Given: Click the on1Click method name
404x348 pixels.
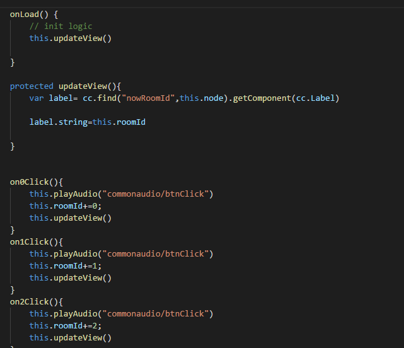Looking at the screenshot, I should [x=29, y=242].
